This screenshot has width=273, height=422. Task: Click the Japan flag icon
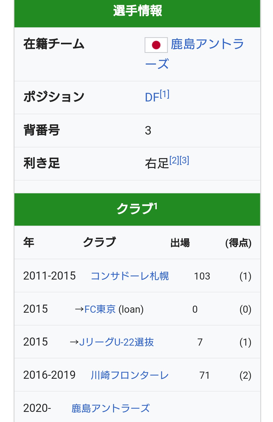[156, 45]
